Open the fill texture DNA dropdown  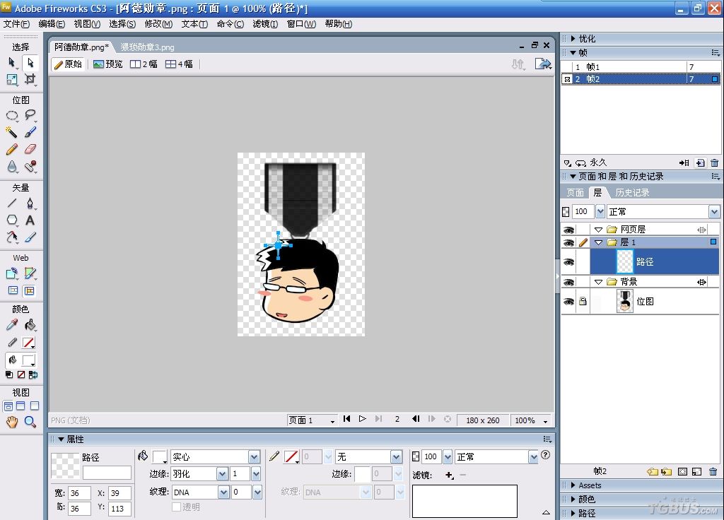click(x=223, y=492)
